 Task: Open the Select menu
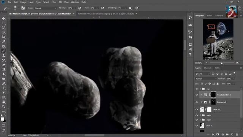pos(46,2)
